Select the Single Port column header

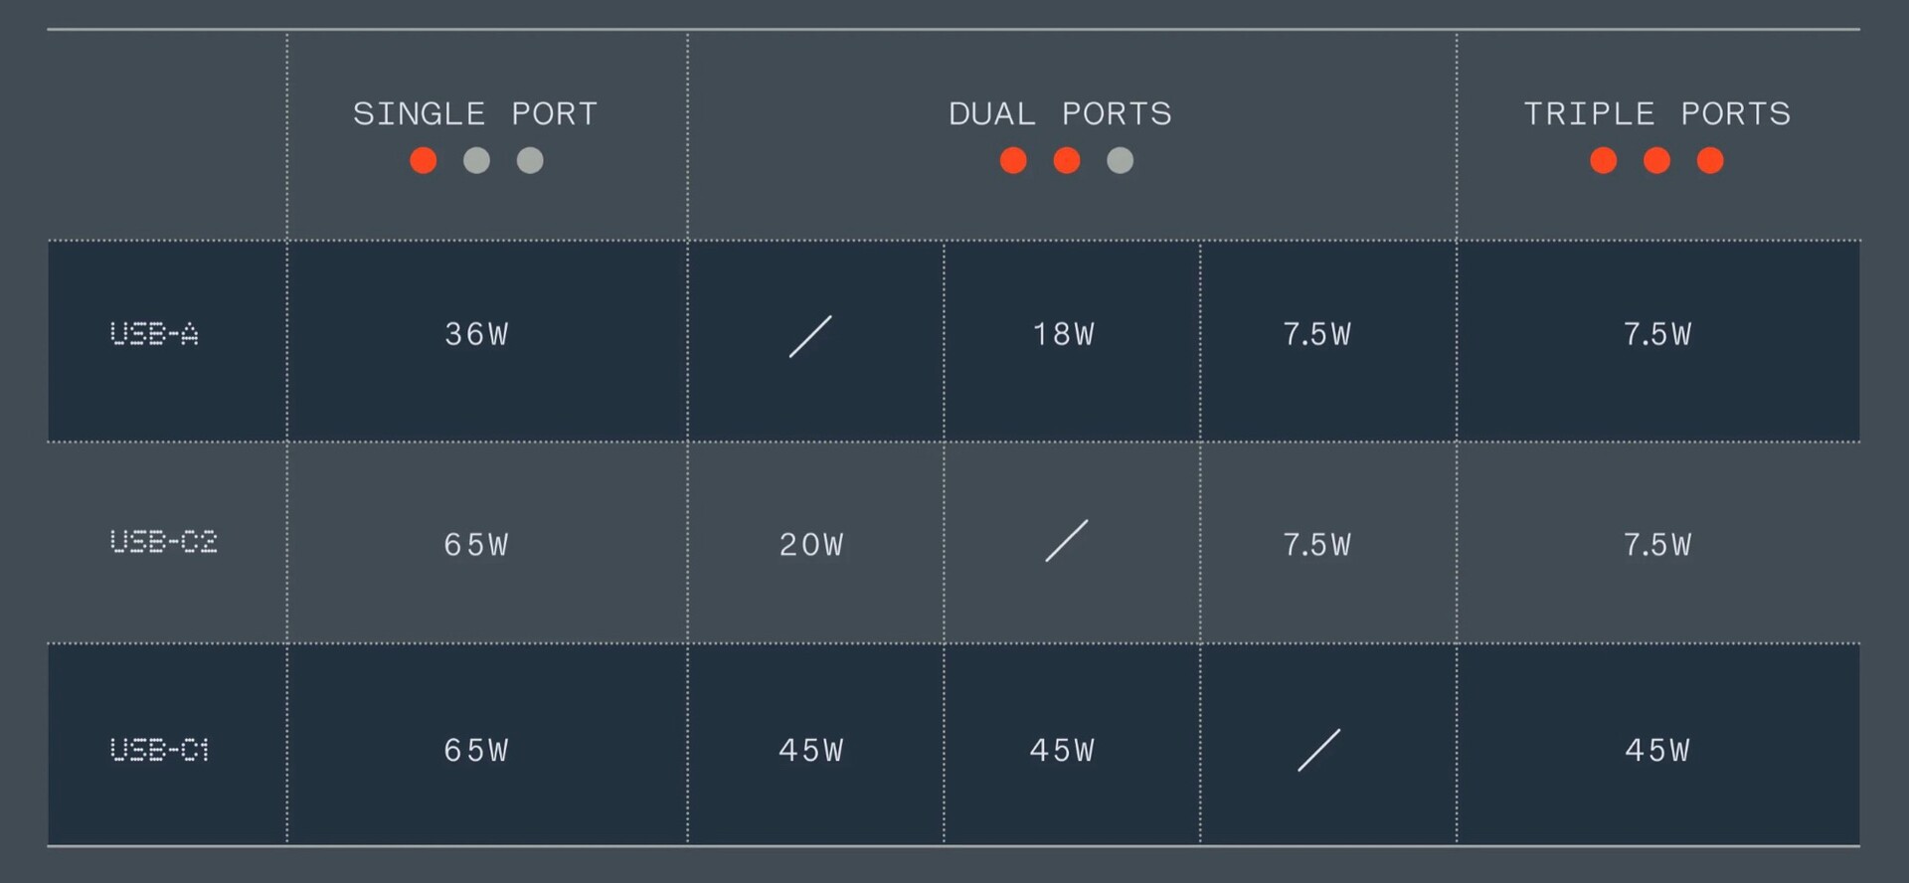pos(475,113)
